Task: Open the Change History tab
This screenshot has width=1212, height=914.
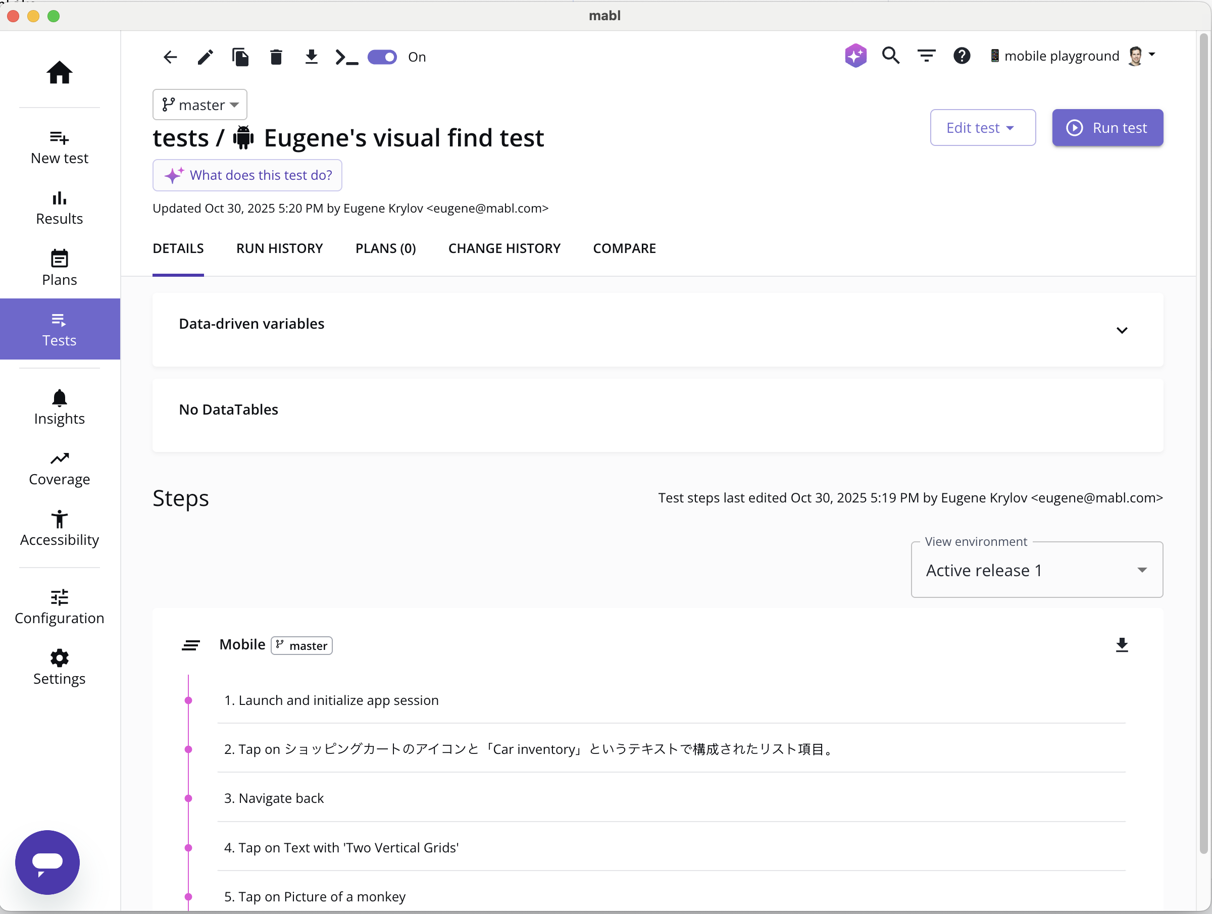Action: pyautogui.click(x=504, y=248)
